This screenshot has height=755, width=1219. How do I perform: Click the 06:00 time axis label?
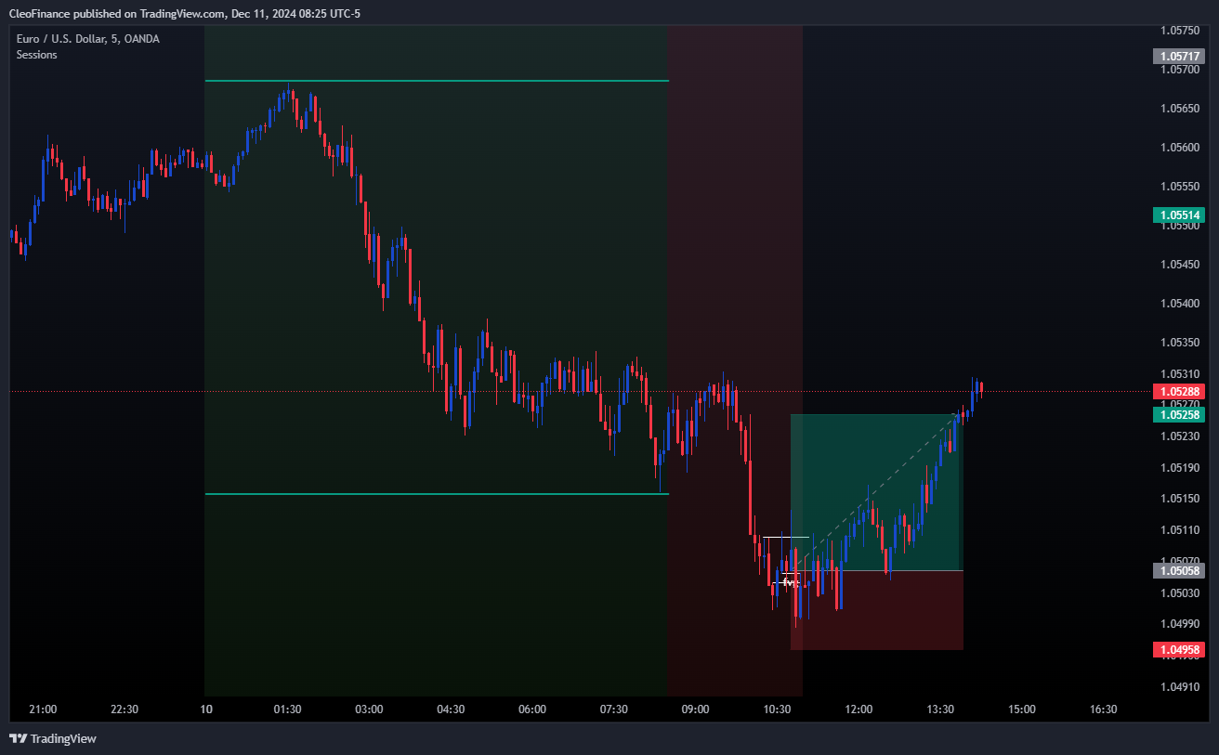(x=532, y=709)
